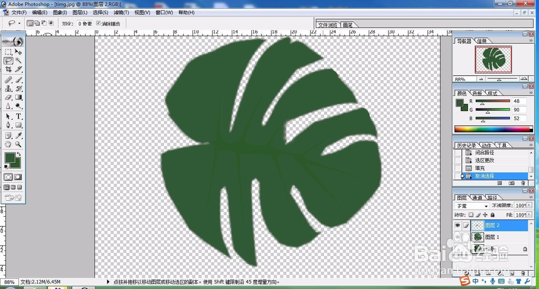The height and width of the screenshot is (289, 539).
Task: Jump to ImageReady button in toolbox
Action: tap(13, 197)
